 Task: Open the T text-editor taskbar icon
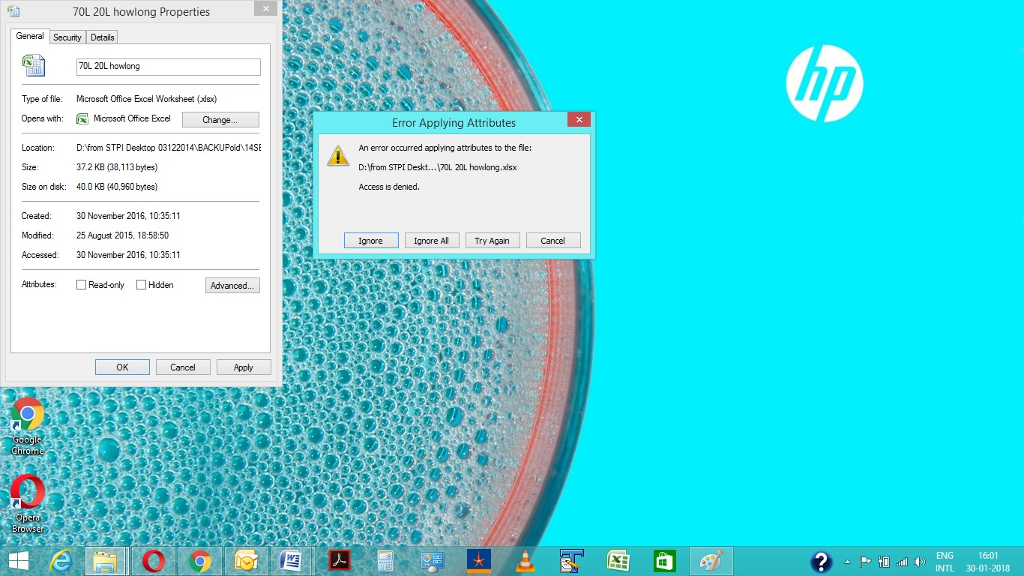[572, 561]
